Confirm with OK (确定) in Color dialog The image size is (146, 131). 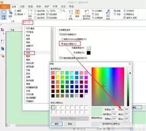(57, 124)
